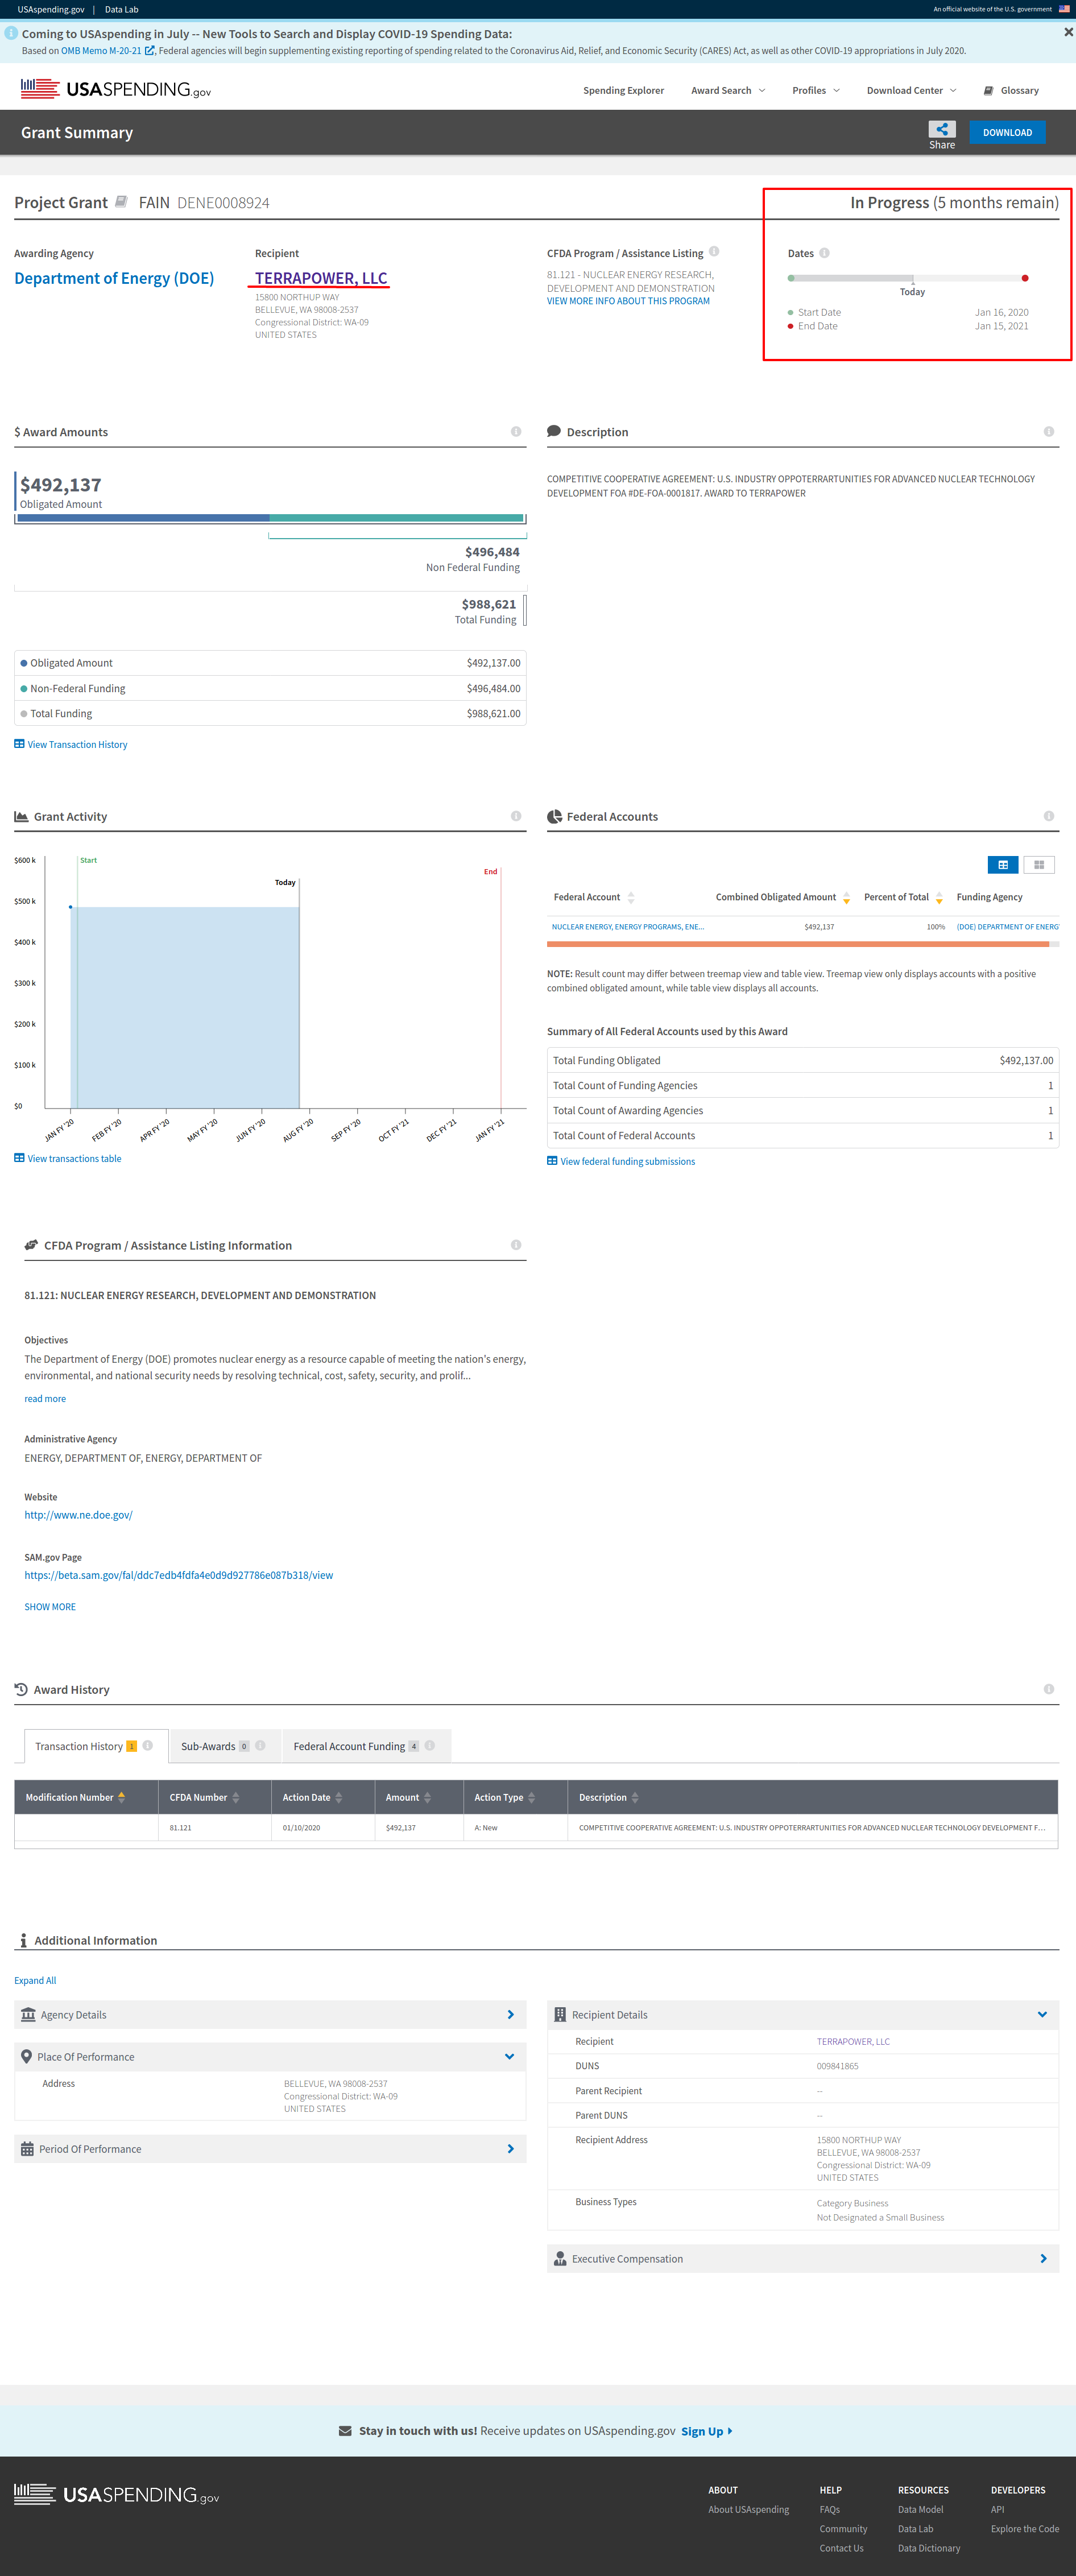Open Department of Energy (DOE) agency link
Image resolution: width=1076 pixels, height=2576 pixels.
[114, 278]
